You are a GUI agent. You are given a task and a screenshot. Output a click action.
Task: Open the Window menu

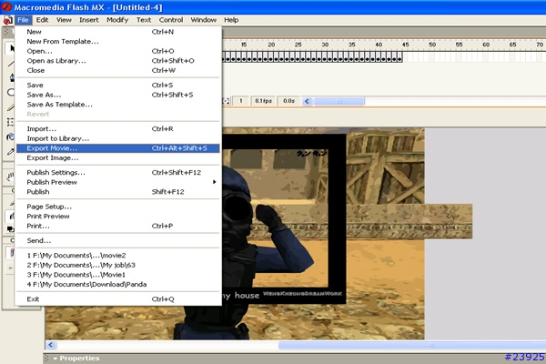(203, 20)
